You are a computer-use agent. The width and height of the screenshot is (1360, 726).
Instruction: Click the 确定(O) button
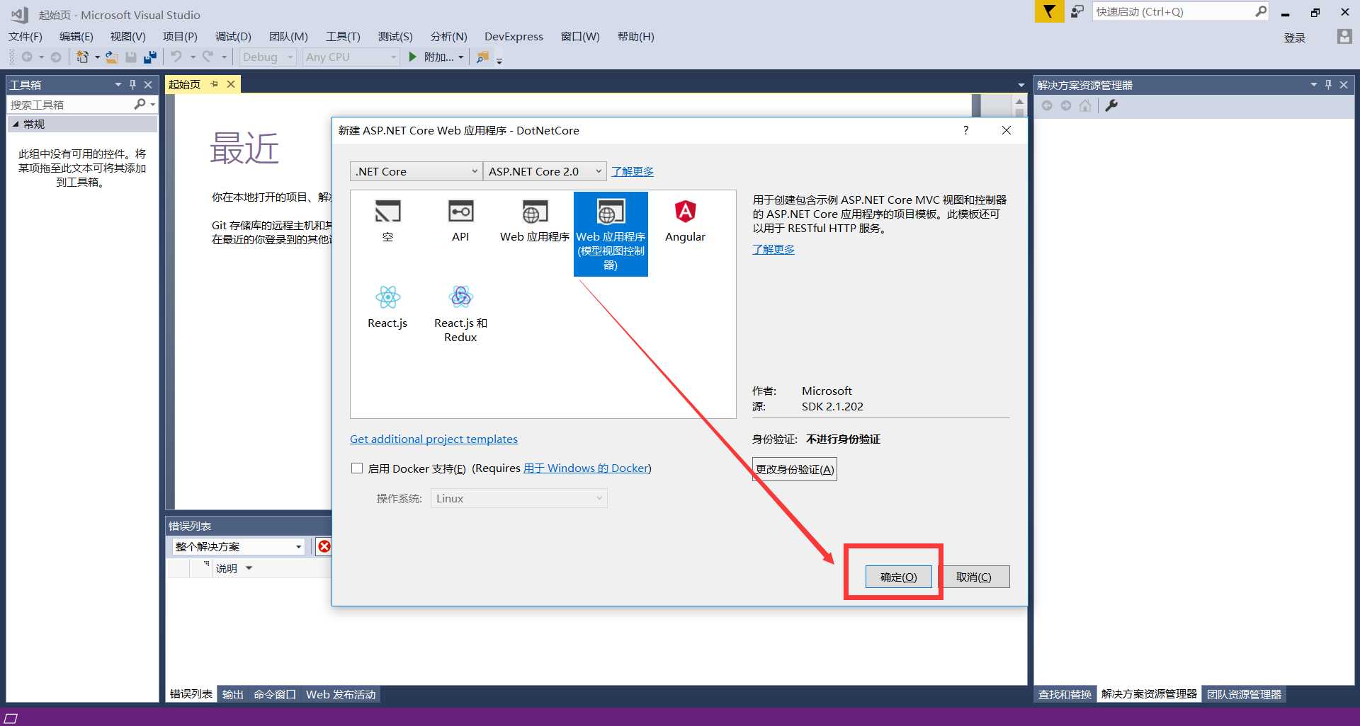[x=898, y=577]
